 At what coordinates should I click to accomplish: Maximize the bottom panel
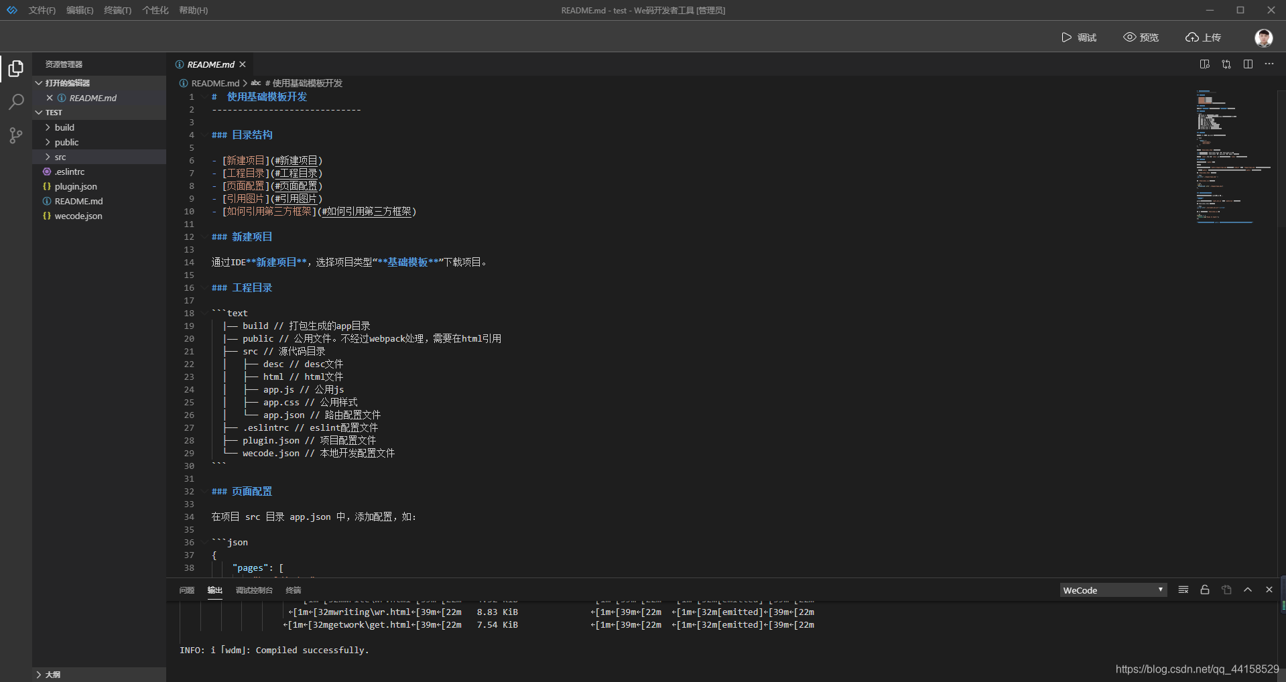1248,590
